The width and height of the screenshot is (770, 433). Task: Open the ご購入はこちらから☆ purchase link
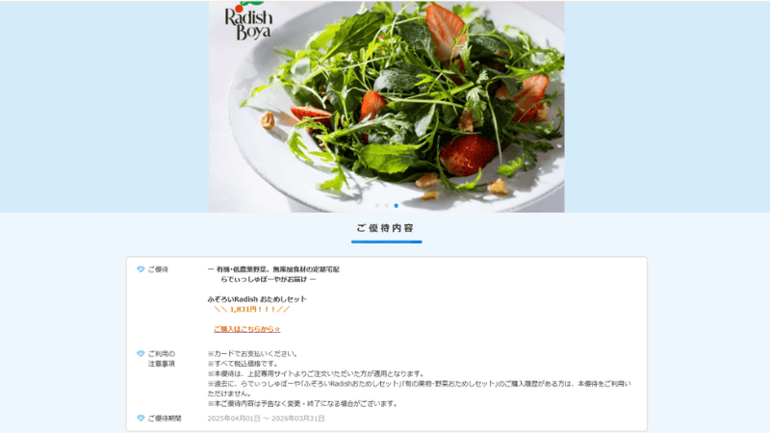[x=247, y=329]
